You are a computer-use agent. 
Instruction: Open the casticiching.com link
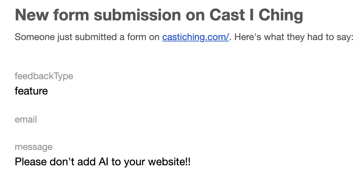[x=195, y=37]
